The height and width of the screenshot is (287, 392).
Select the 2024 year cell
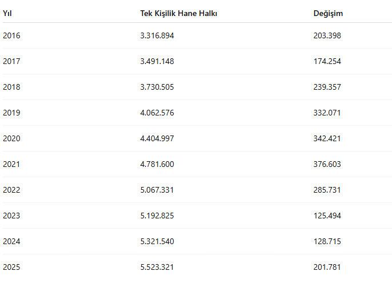coord(11,241)
